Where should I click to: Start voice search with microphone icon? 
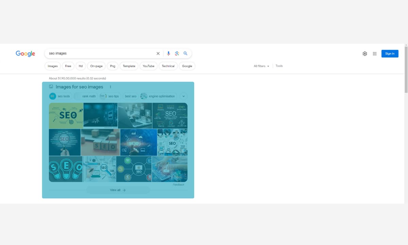point(168,53)
